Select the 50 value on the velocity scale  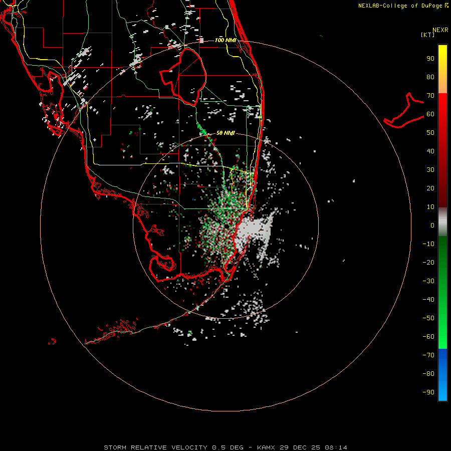[x=430, y=133]
